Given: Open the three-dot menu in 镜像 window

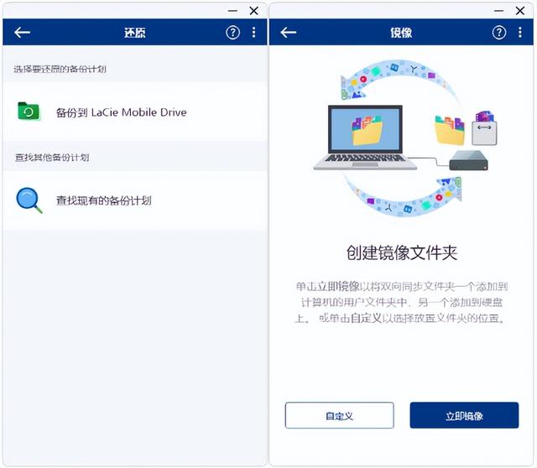Looking at the screenshot, I should (520, 33).
